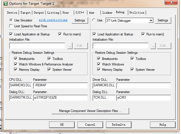Close the Options for Target dialog
This screenshot has width=181, height=134.
click(171, 2)
